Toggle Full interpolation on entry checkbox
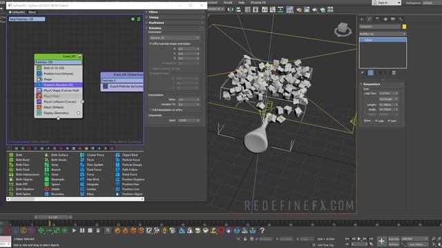 coord(151,110)
